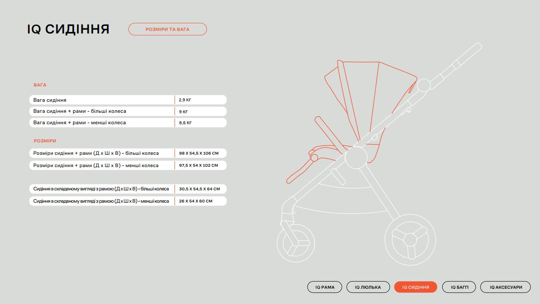This screenshot has height=304, width=540.
Task: Select folded size row for bigger wheels
Action: tap(102, 189)
